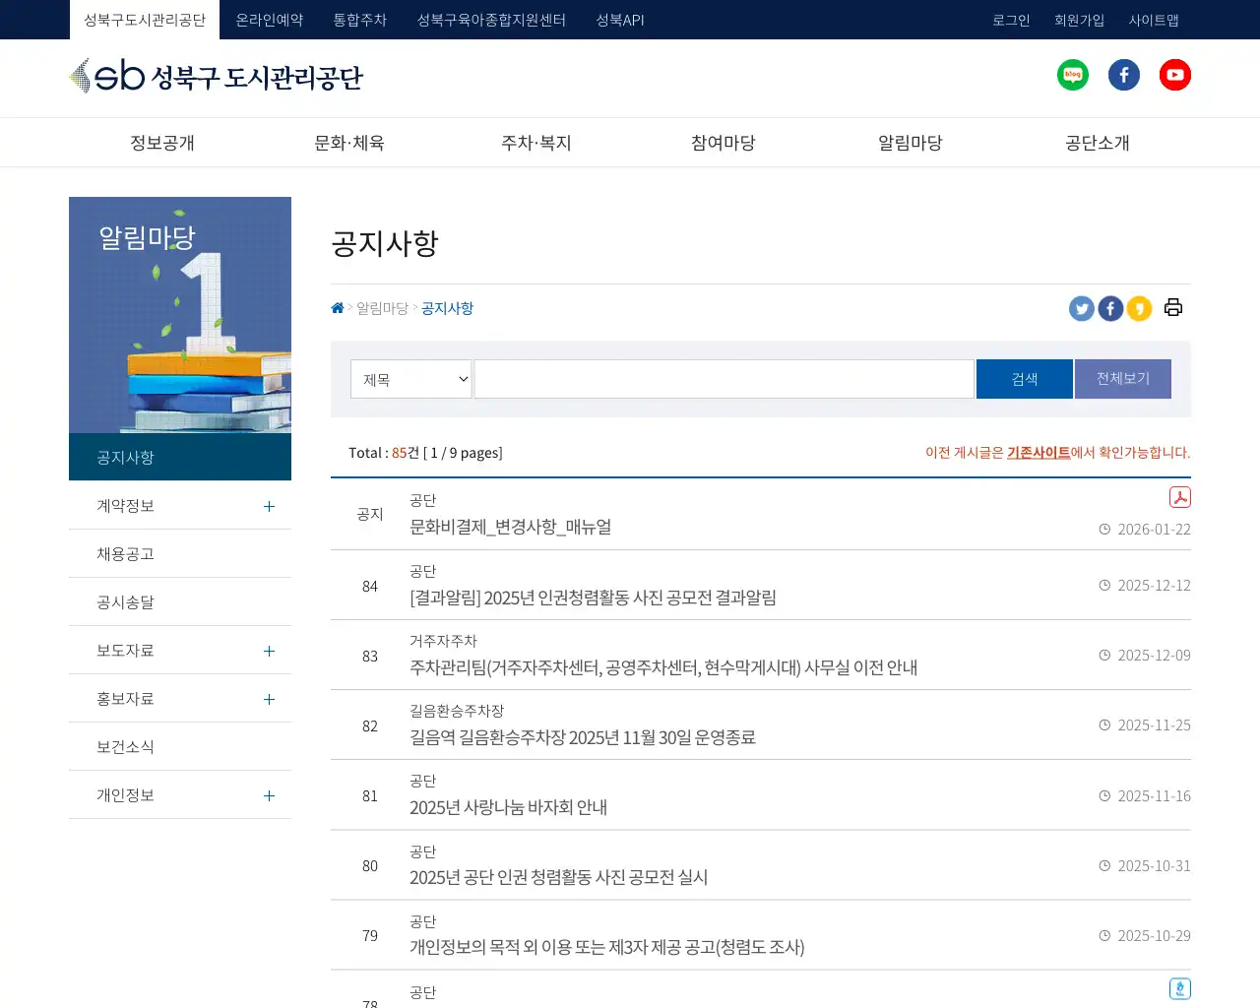The width and height of the screenshot is (1260, 1008).
Task: Expand the 보도자료 sidebar section
Action: (x=268, y=650)
